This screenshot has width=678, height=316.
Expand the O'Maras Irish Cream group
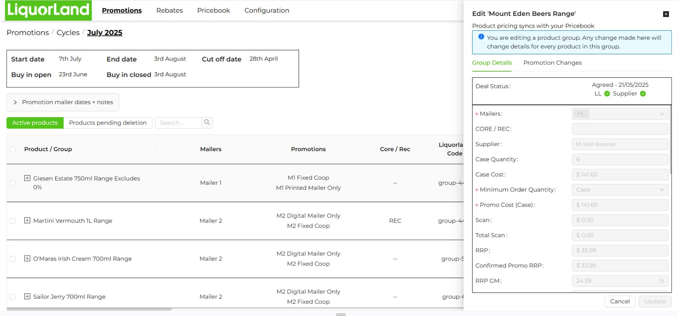27,259
